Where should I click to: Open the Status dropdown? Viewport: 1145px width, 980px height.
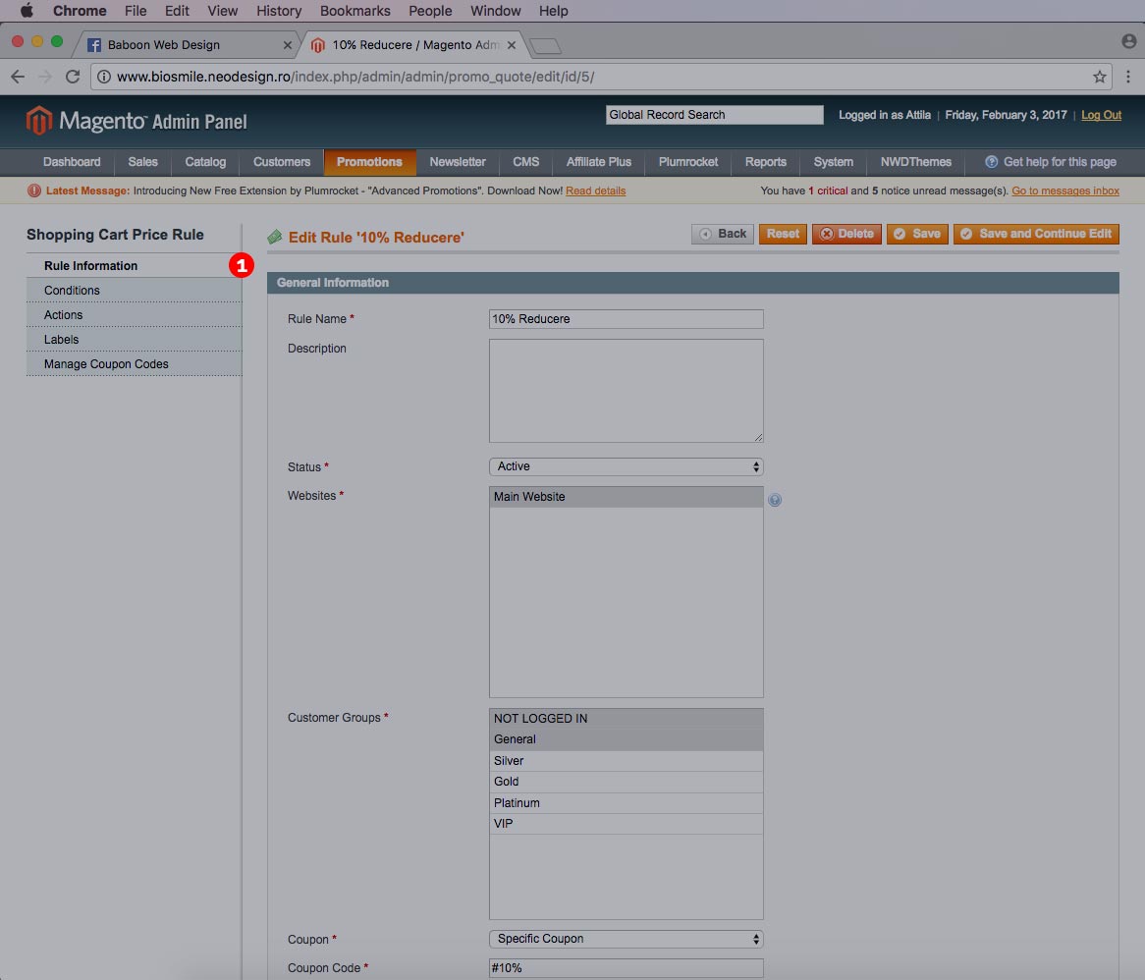pos(626,466)
